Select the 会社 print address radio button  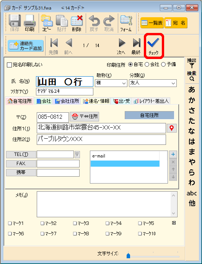click(x=147, y=64)
